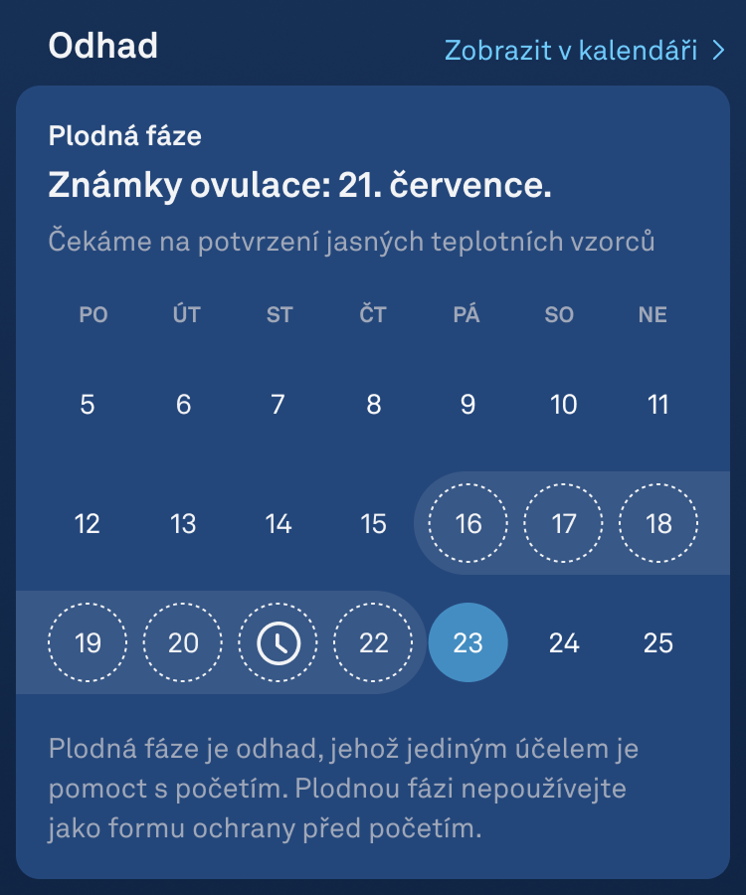Select day 25 in the last row
The height and width of the screenshot is (895, 746).
[658, 643]
